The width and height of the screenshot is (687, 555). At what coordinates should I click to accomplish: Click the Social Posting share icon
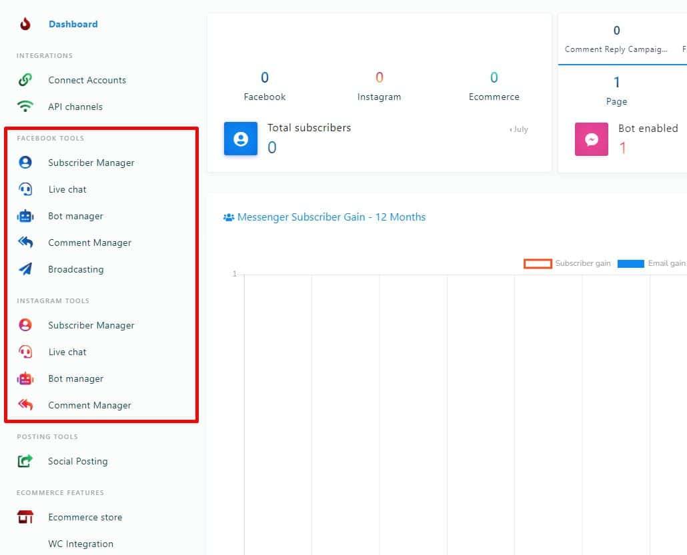[25, 461]
